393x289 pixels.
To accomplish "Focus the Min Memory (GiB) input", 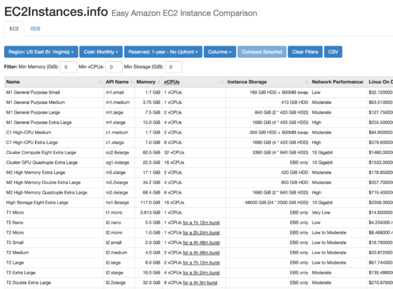I will 68,66.
